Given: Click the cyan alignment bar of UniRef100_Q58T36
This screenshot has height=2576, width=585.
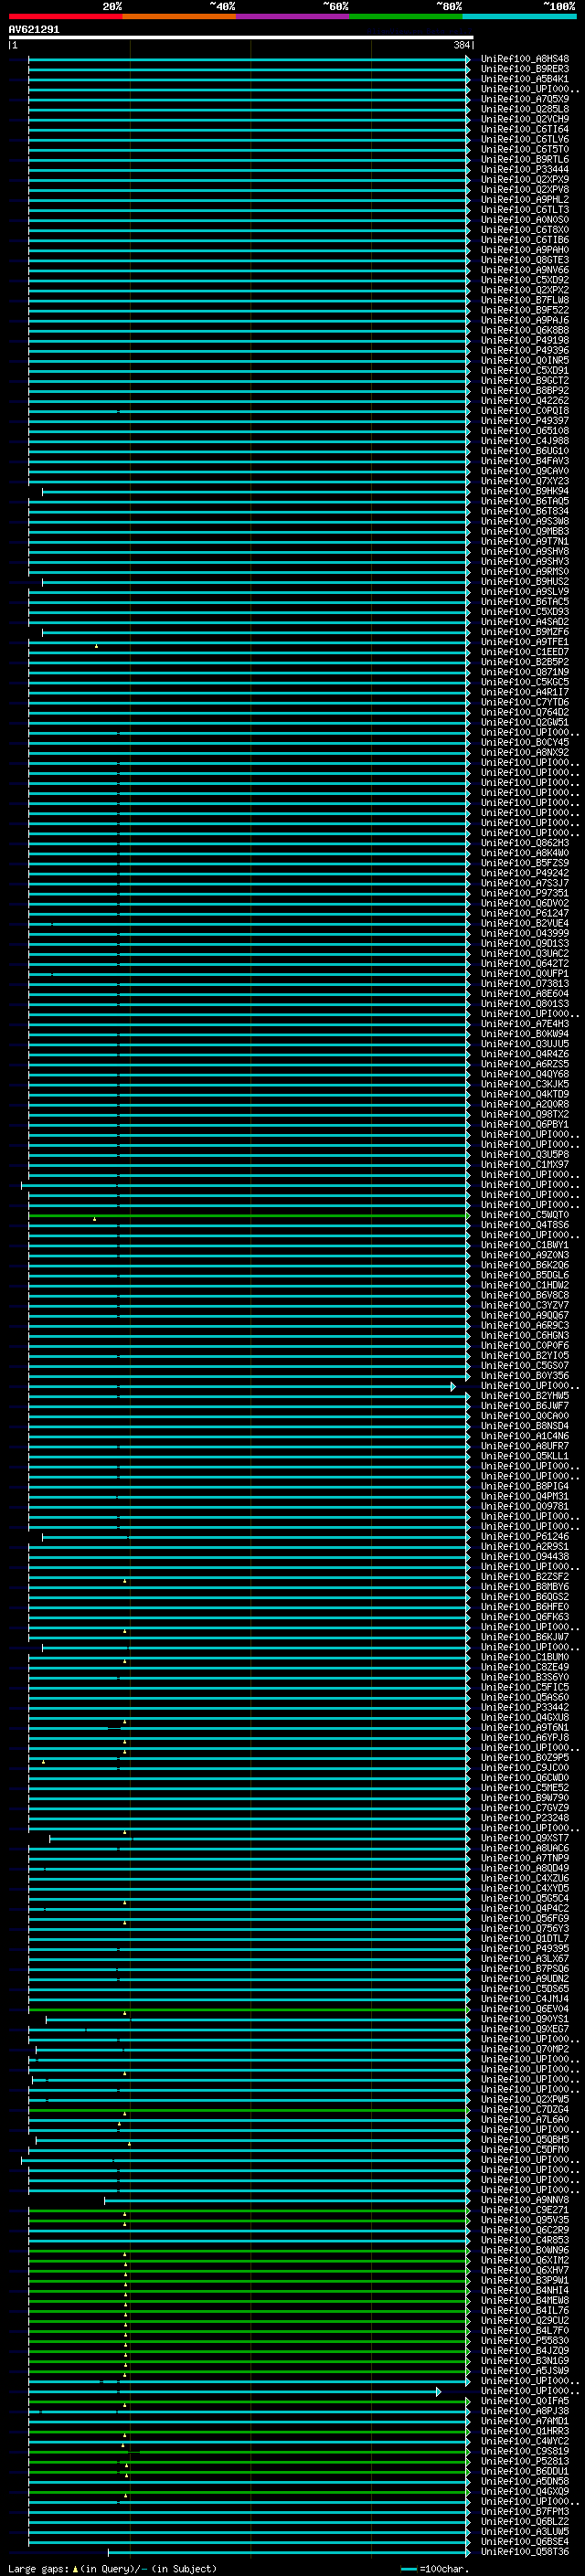Looking at the screenshot, I should click(287, 2552).
